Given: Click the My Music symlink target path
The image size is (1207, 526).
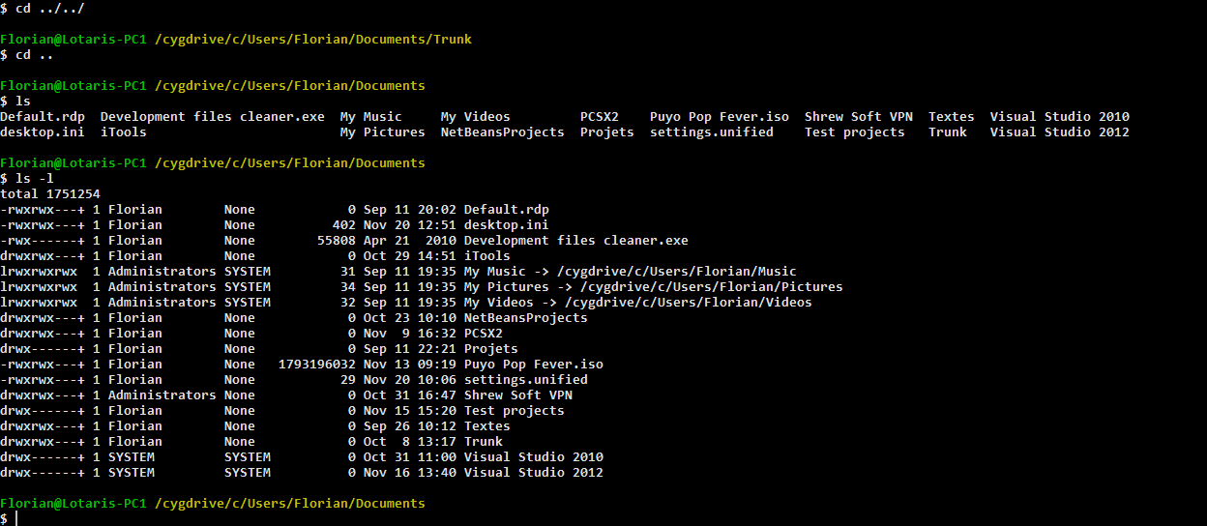Looking at the screenshot, I should [676, 272].
